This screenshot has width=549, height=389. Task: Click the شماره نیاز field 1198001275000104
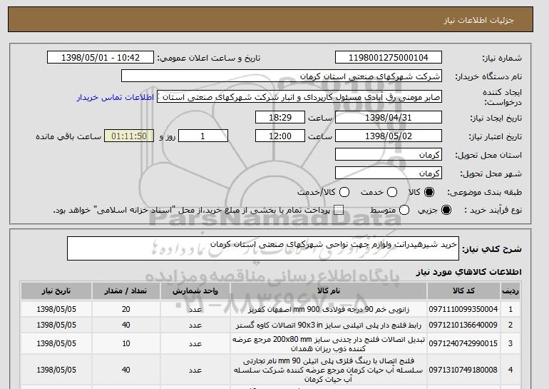click(x=389, y=58)
